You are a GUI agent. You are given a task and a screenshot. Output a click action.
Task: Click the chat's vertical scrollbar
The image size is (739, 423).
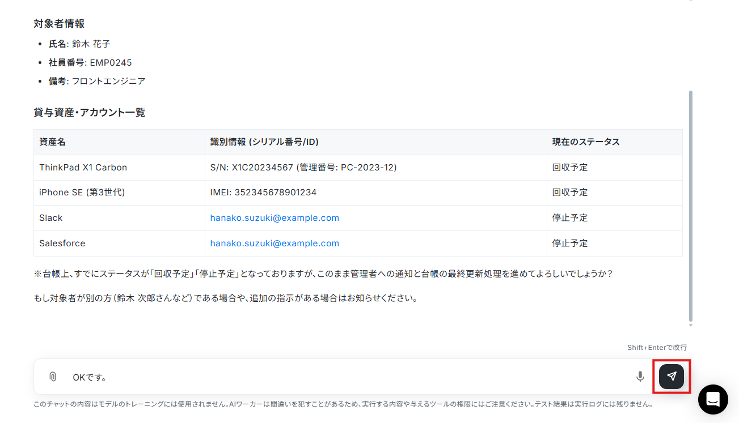coord(690,206)
